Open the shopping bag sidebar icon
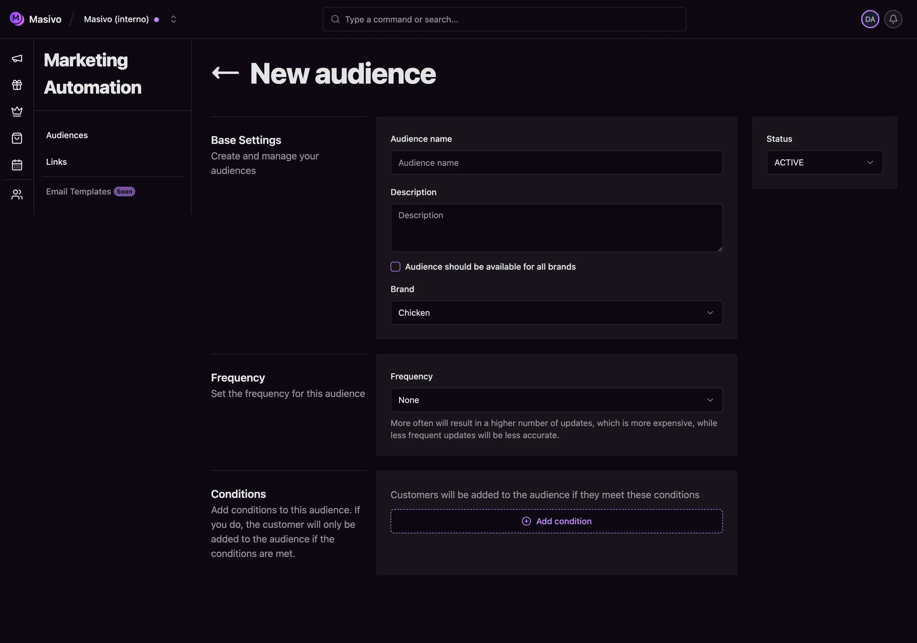The width and height of the screenshot is (917, 643). (17, 138)
